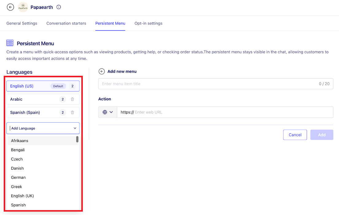Choose Spanish from language list

click(x=43, y=205)
